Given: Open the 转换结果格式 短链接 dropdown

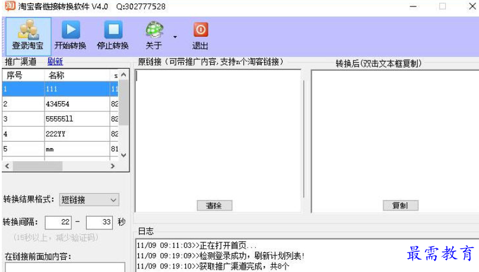Looking at the screenshot, I should 89,200.
